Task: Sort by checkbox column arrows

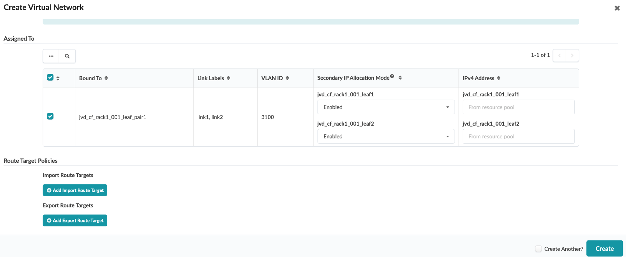Action: coord(58,78)
